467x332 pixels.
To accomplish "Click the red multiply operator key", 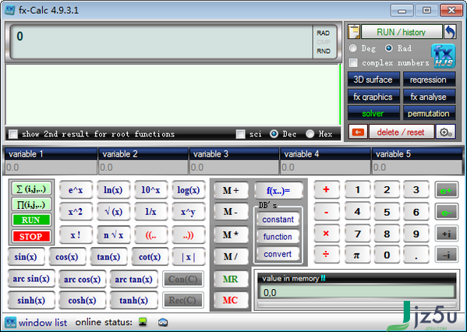I will pos(326,234).
